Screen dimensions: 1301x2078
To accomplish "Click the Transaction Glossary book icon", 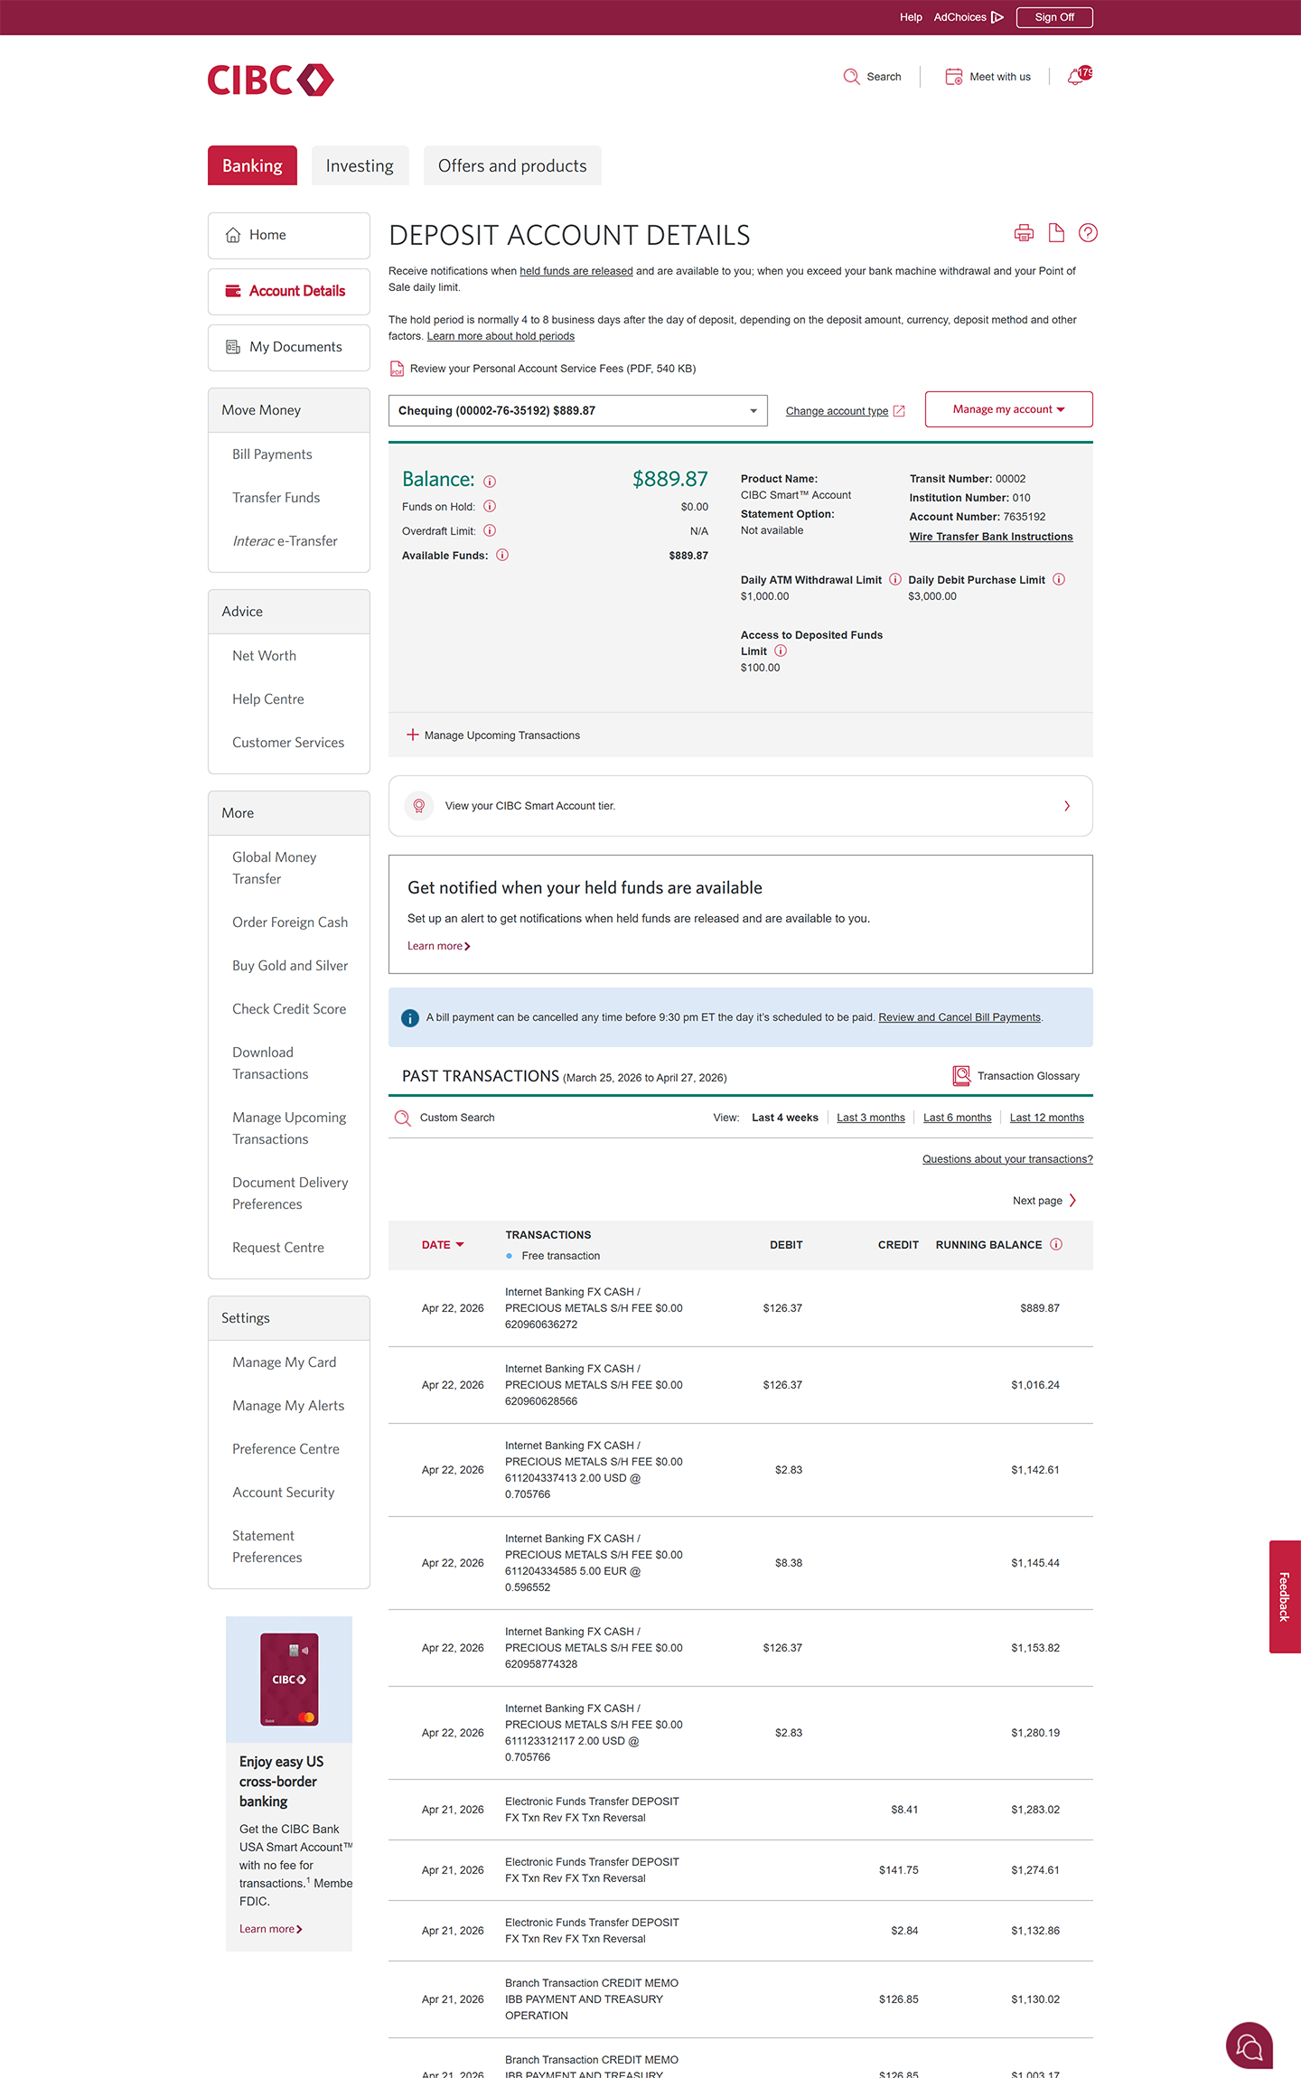I will [961, 1076].
